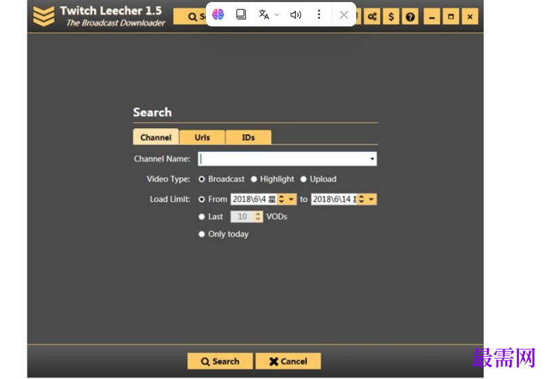Open the help question mark icon
This screenshot has width=548, height=379.
click(x=410, y=16)
